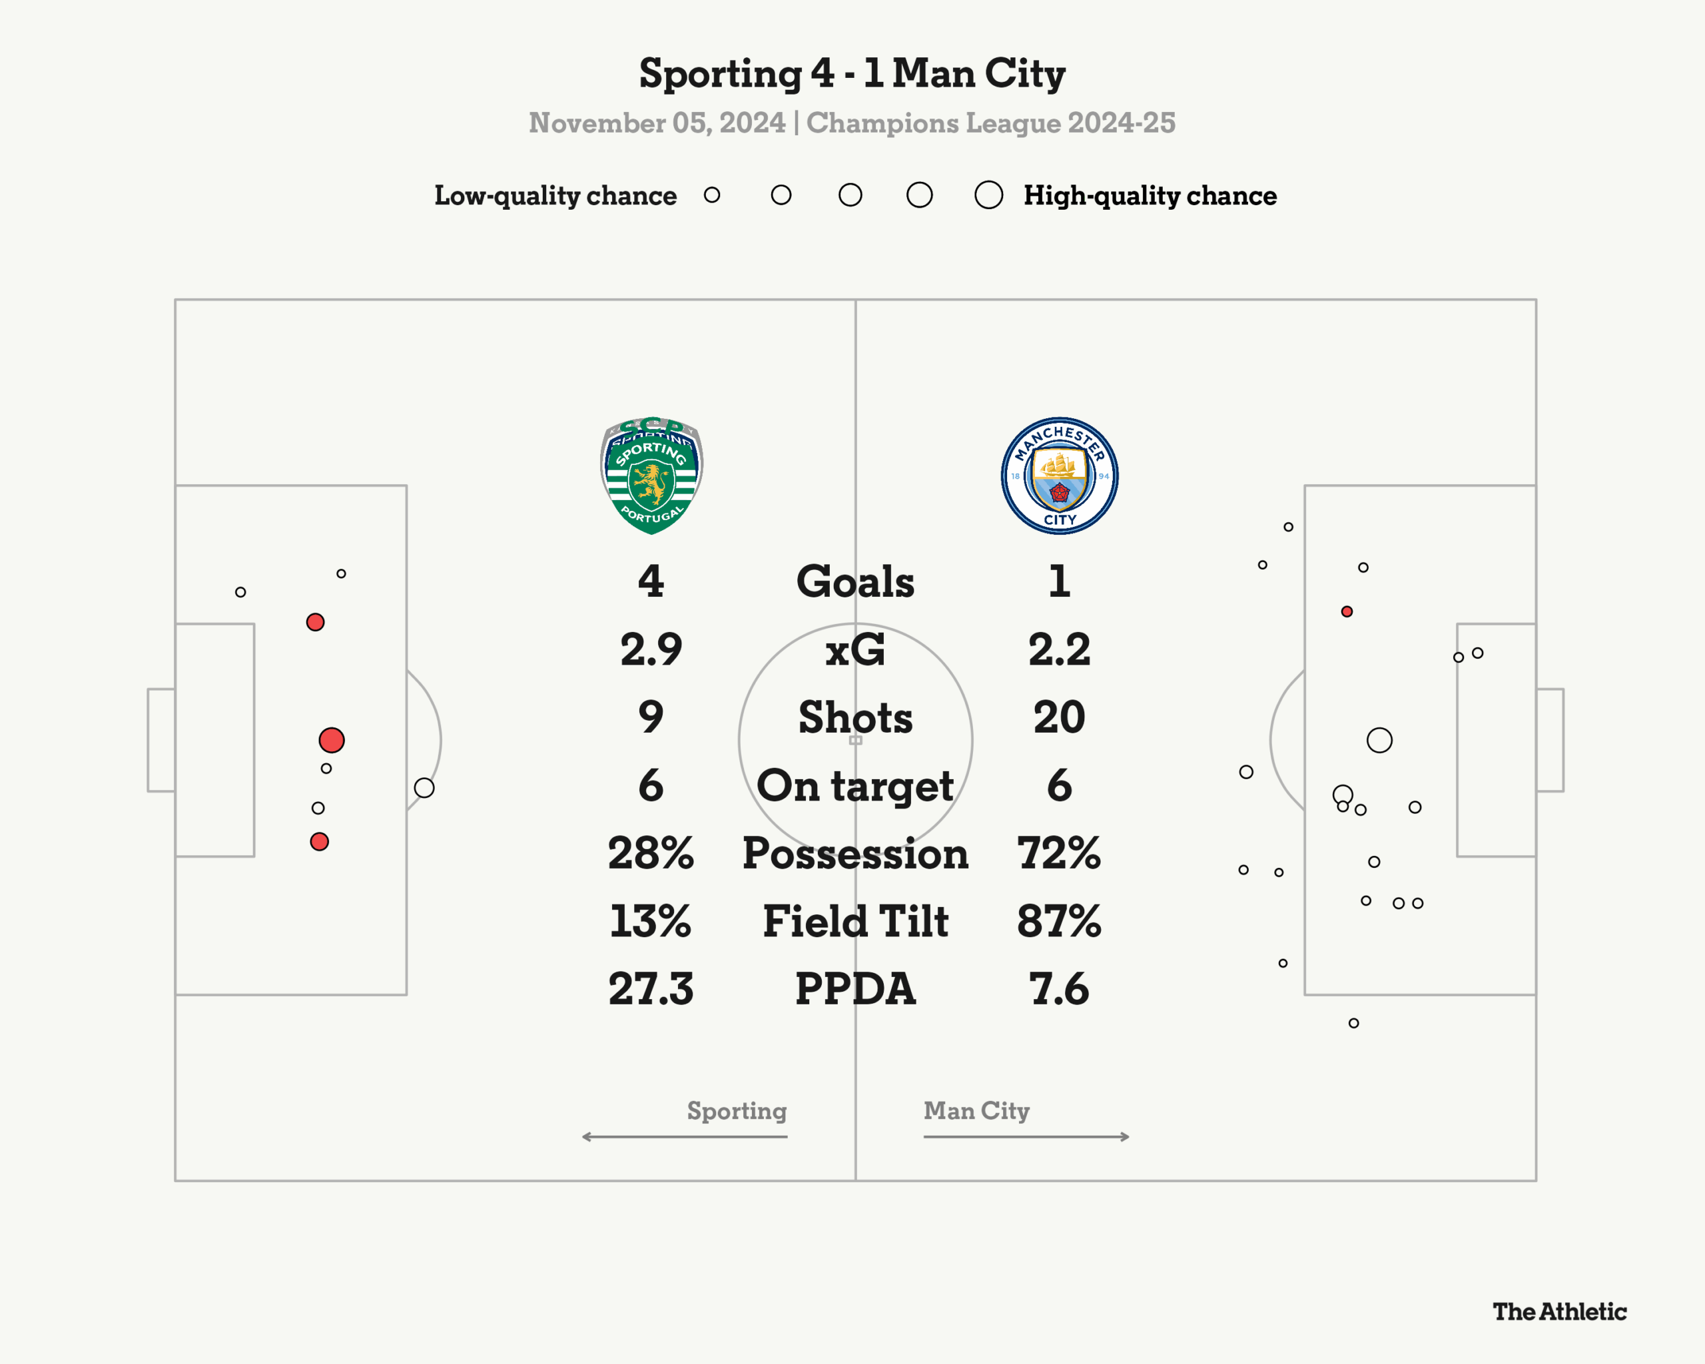Select the largest legend circle beside High-quality chance
This screenshot has height=1364, width=1705.
[988, 195]
